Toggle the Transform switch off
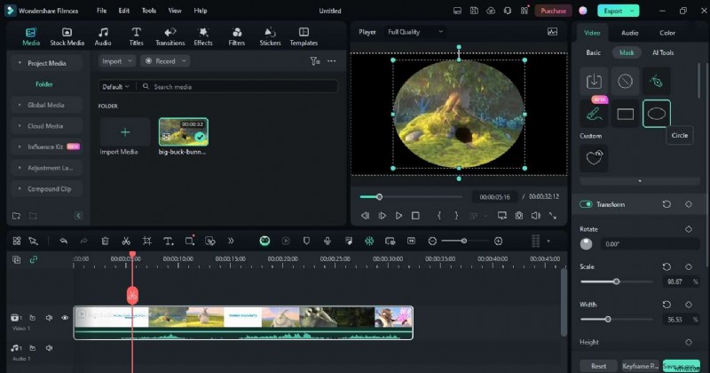Viewport: 710px width, 373px height. coord(586,204)
